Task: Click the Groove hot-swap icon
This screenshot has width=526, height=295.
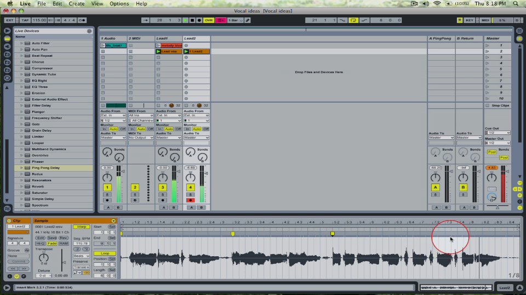Action: pos(27,250)
